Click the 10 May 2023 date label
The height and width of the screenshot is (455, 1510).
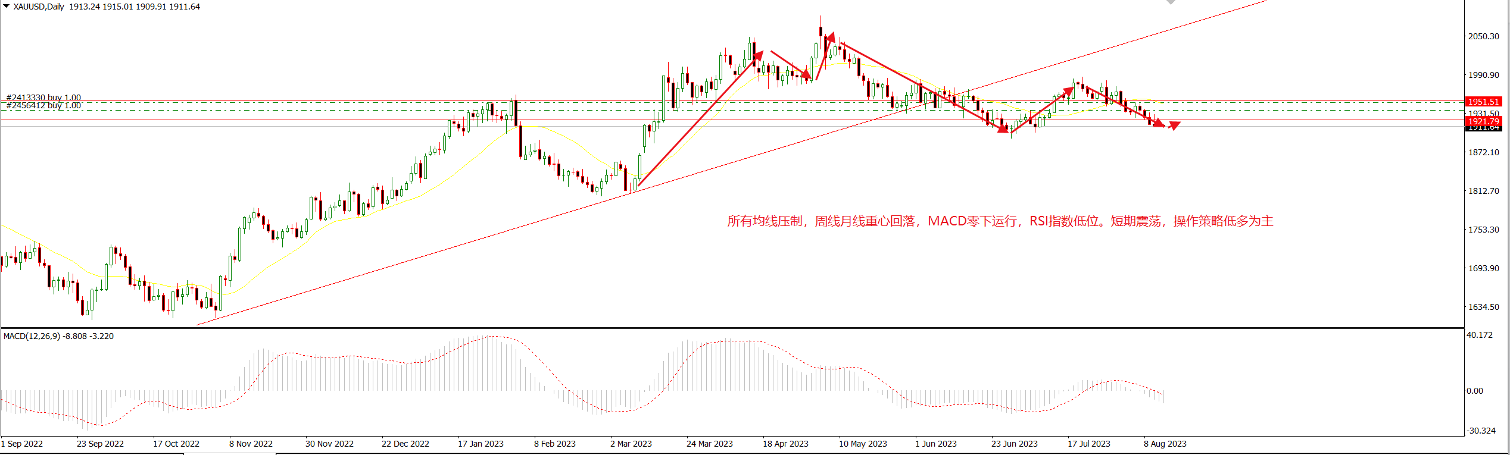pyautogui.click(x=863, y=444)
